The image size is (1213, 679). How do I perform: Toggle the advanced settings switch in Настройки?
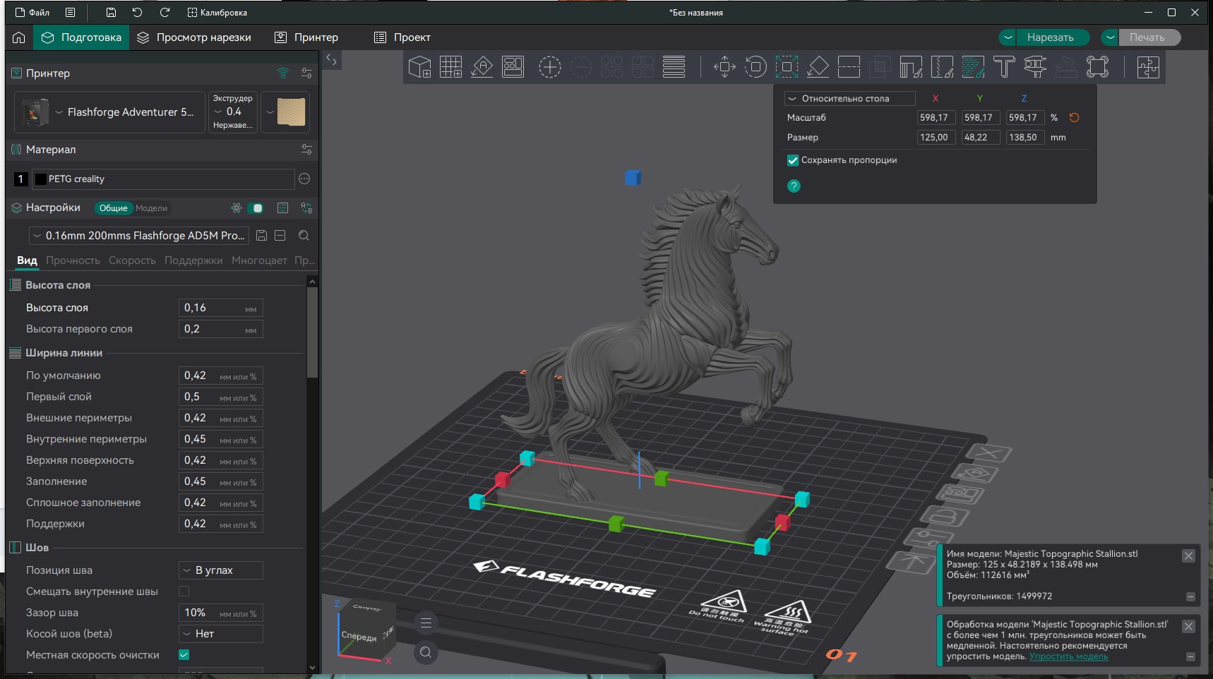click(x=258, y=208)
